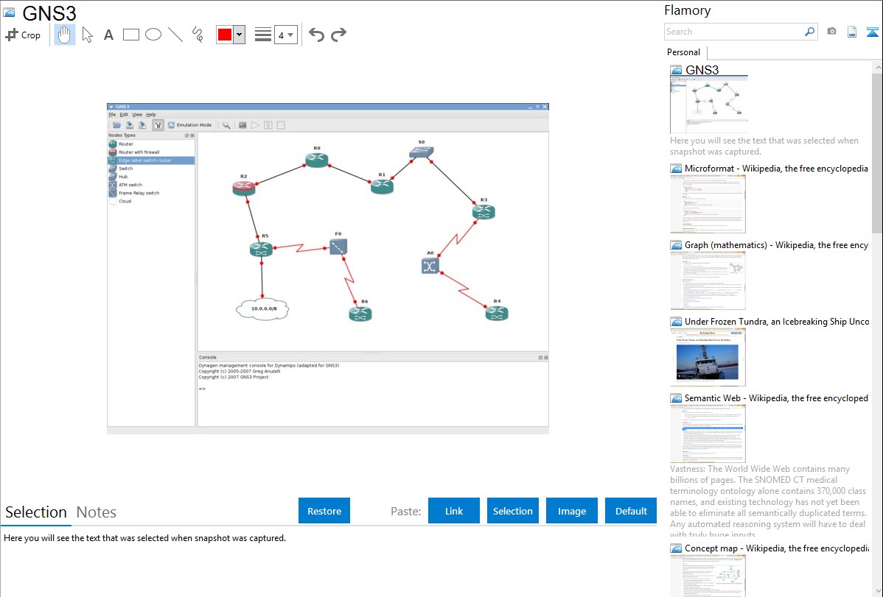Activate the hand pan tool
Screen dimensions: 883x597
64,35
